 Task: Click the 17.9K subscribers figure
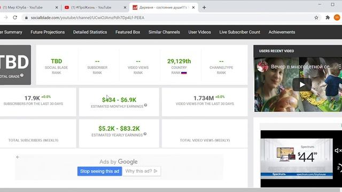[x=32, y=98]
